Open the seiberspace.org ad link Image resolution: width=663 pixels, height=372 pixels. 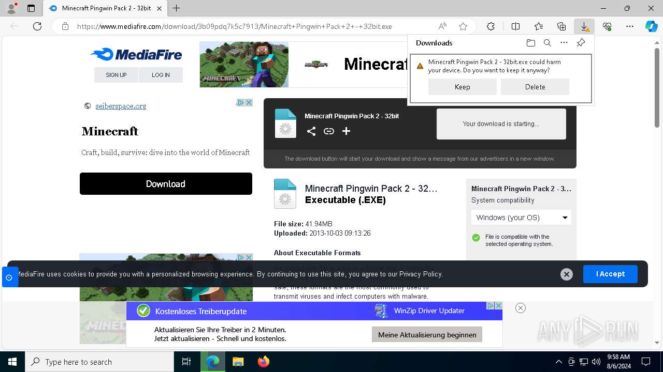click(x=121, y=106)
